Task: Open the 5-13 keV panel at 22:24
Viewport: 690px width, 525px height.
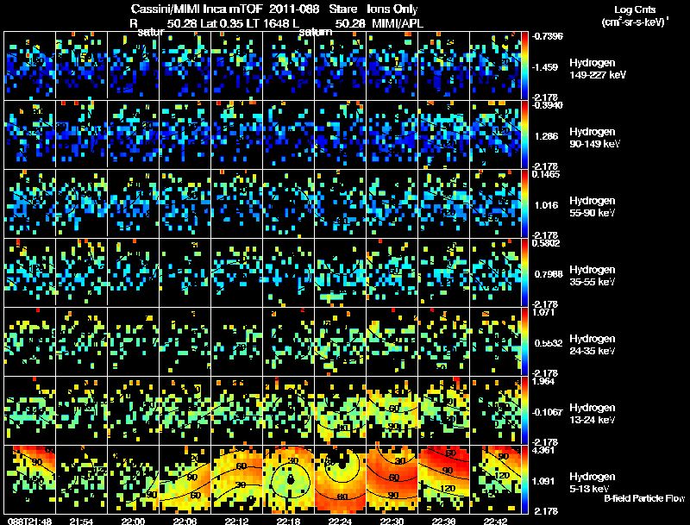Action: 340,479
